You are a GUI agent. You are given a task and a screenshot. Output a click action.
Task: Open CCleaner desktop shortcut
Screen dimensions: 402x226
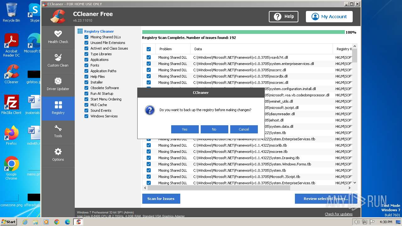pos(12,74)
